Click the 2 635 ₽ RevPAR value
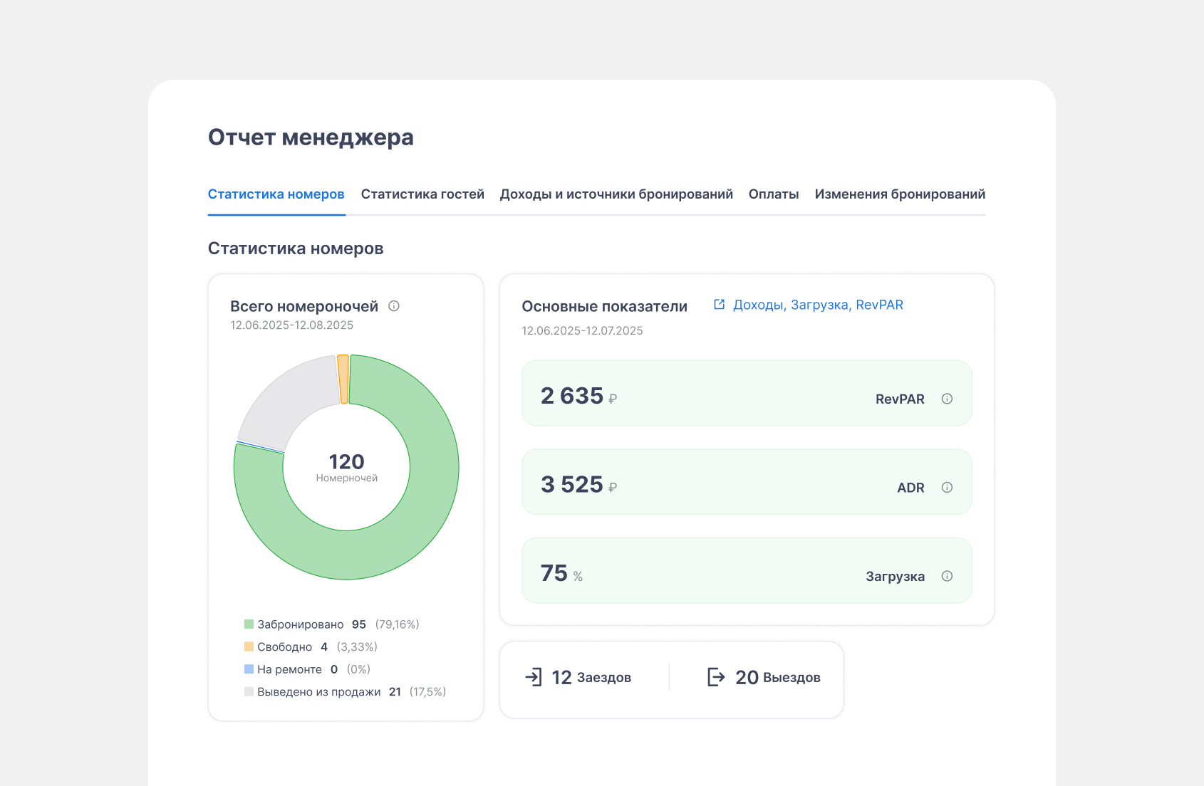Screen dimensions: 1204x786 point(578,396)
